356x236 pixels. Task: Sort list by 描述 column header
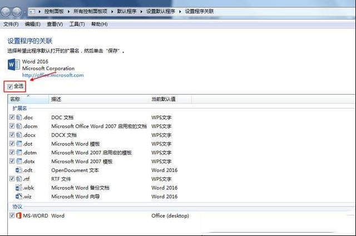point(99,99)
